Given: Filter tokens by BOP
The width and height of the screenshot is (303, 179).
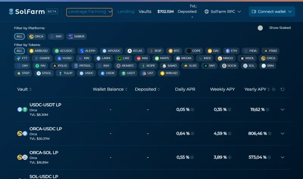Looking at the screenshot, I should 155,51.
